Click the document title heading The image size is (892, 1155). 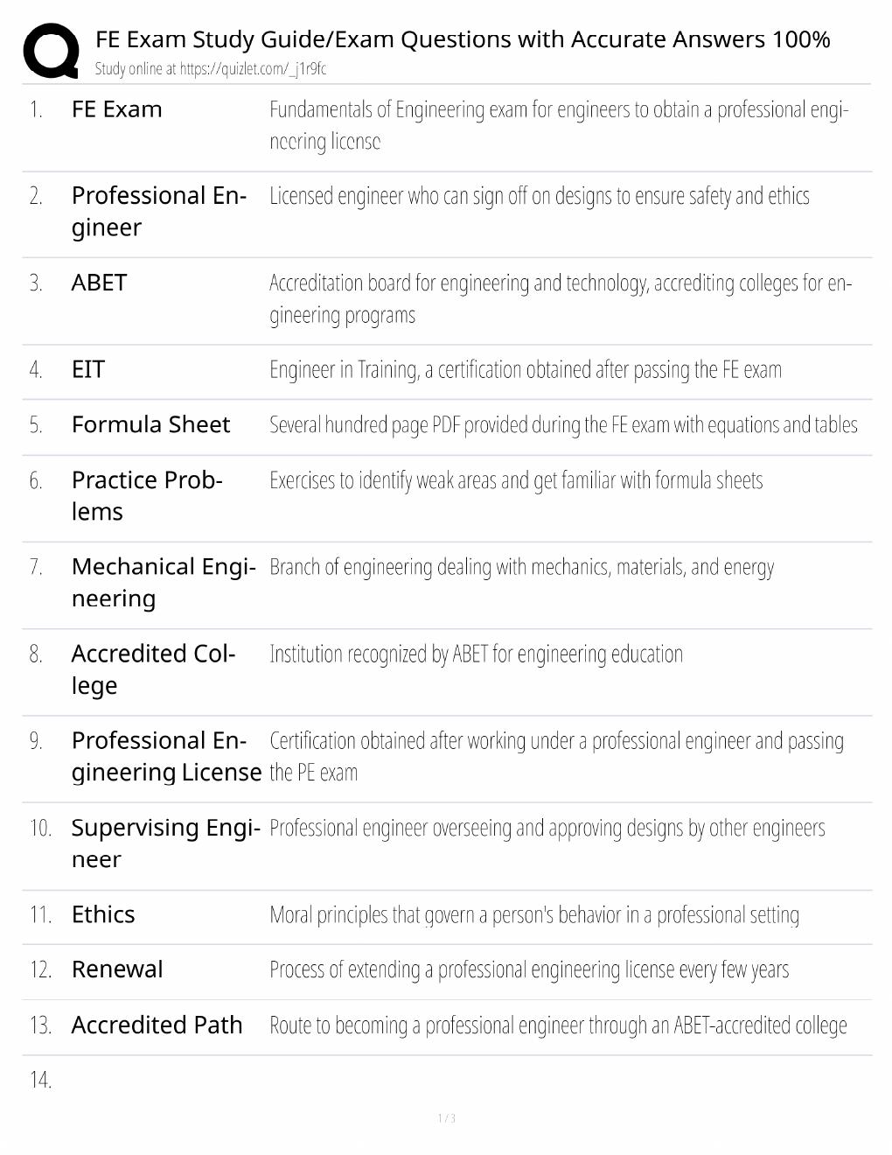[463, 39]
